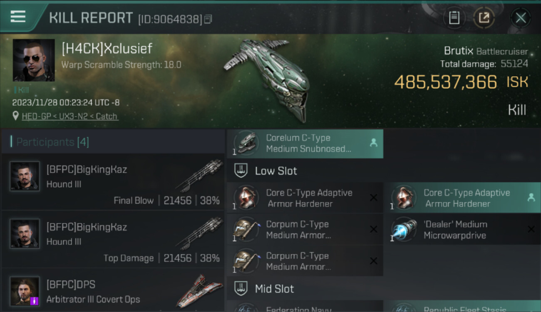Select BigKingKaz Top Damage entry
Viewport: 541px width, 312px height.
coord(113,240)
